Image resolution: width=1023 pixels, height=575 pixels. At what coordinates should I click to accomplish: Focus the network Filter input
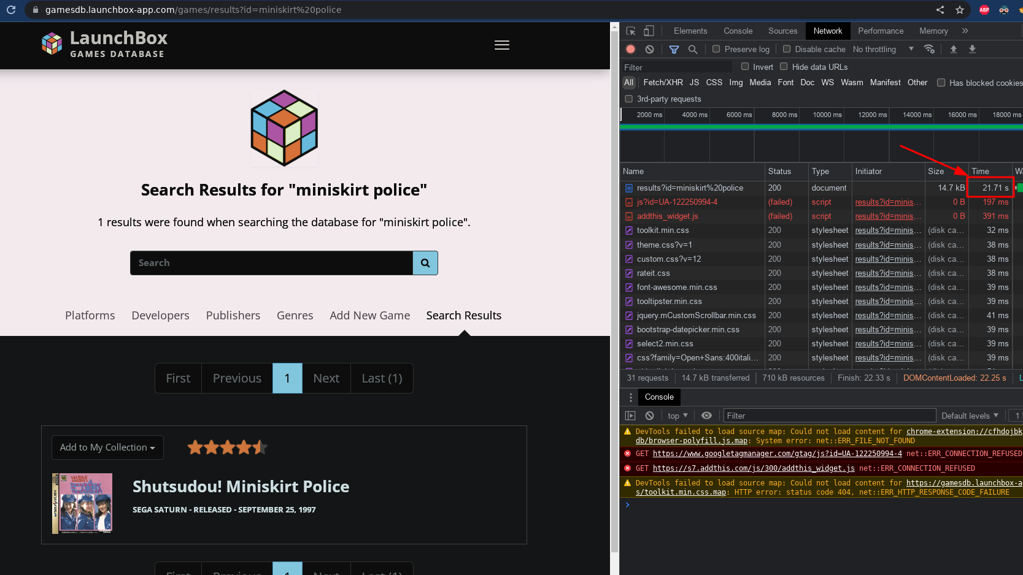677,67
